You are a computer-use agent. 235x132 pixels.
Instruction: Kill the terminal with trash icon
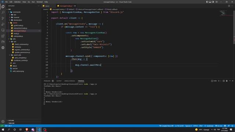(227, 81)
